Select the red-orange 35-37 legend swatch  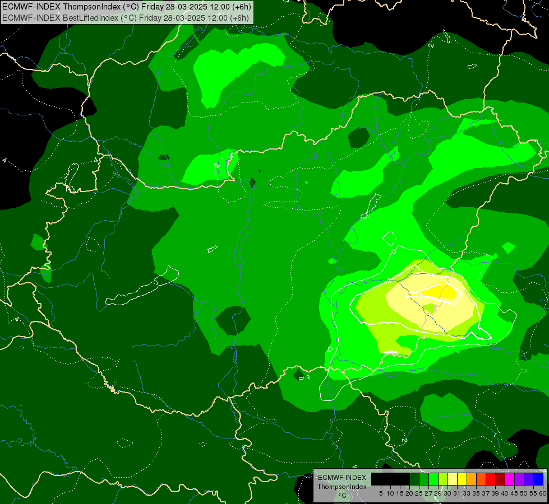click(x=481, y=479)
